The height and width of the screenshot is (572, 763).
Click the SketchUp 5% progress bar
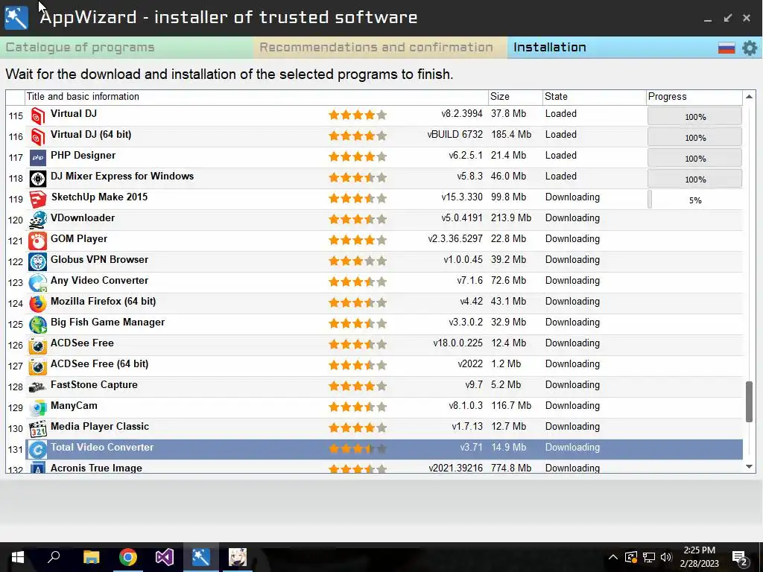(695, 200)
